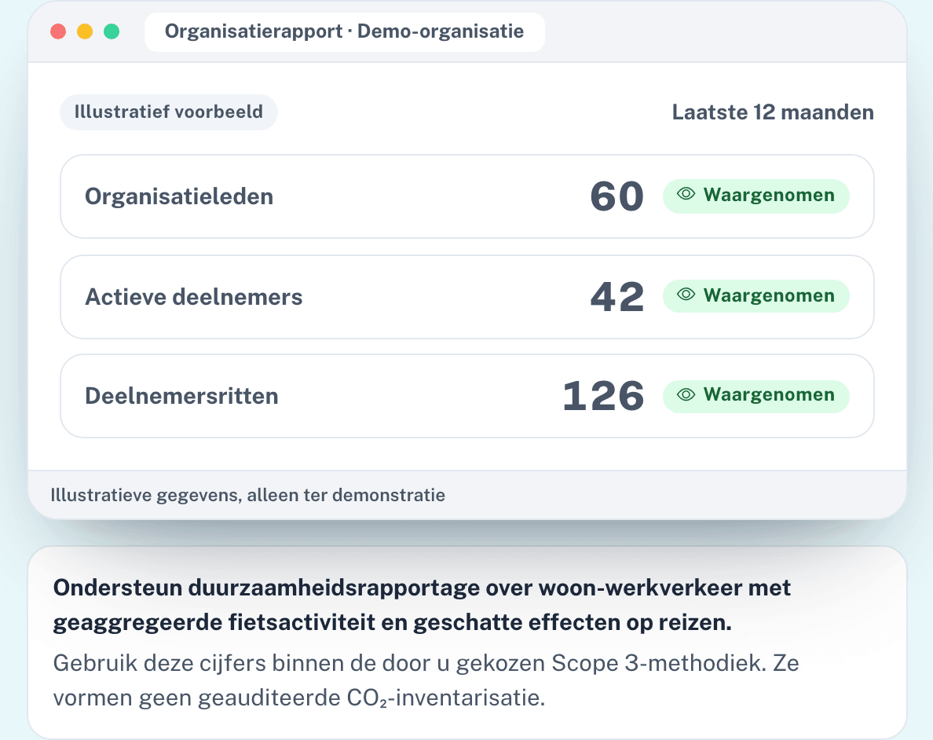Click the Waargenomen badge for Organisatieleden
Viewport: 933px width, 740px height.
756,196
